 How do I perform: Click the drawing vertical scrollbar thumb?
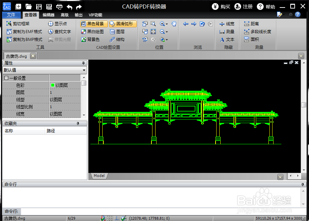click(x=304, y=105)
